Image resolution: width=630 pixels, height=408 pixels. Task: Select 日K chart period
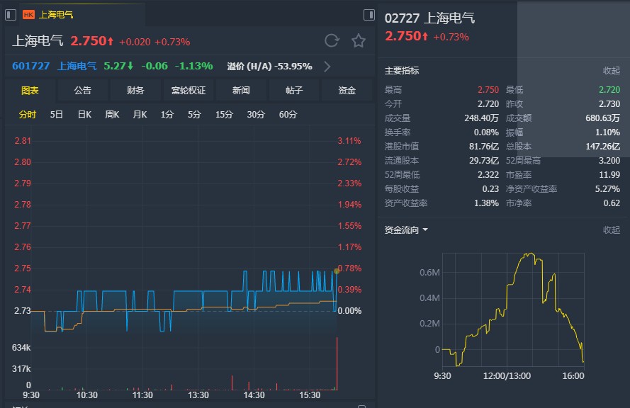pos(84,115)
